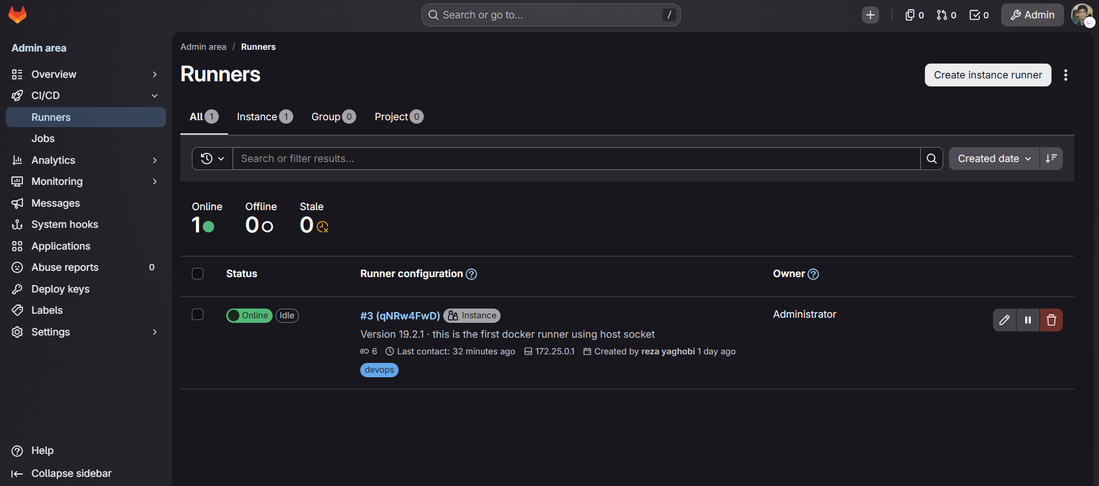Focus the Search or filter results field

pos(576,159)
